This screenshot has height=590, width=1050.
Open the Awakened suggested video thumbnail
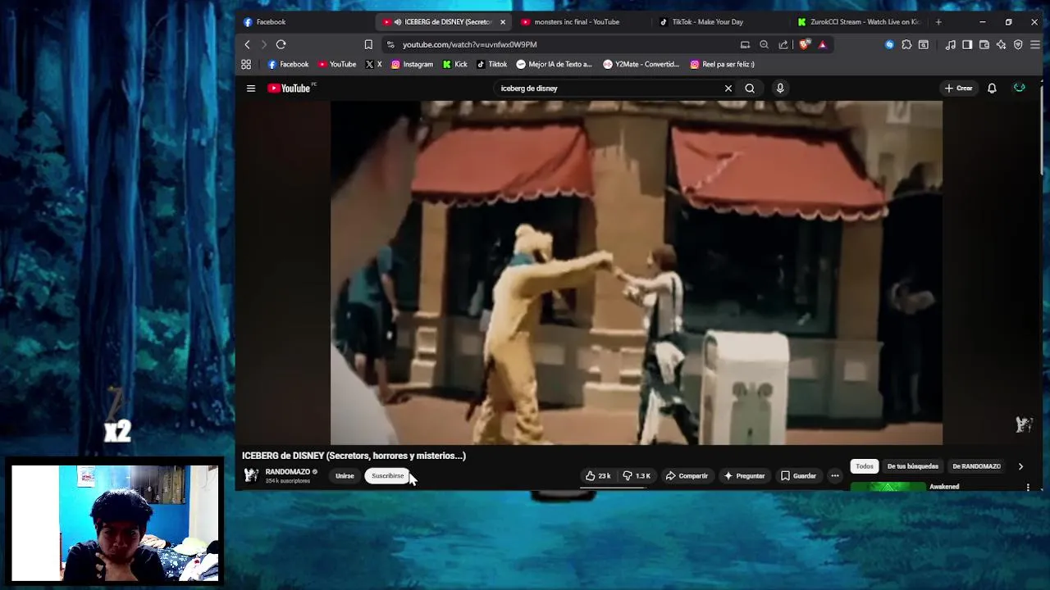[x=888, y=487]
